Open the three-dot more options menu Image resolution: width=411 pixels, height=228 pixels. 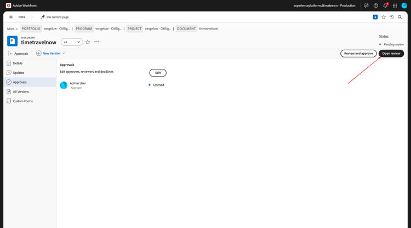pyautogui.click(x=96, y=42)
